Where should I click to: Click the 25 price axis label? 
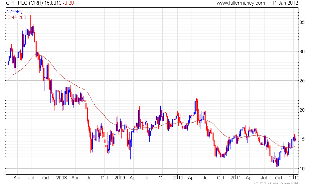(302, 81)
